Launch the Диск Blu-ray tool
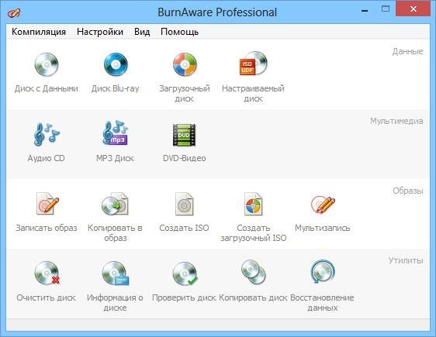The width and height of the screenshot is (436, 337). pos(116,73)
